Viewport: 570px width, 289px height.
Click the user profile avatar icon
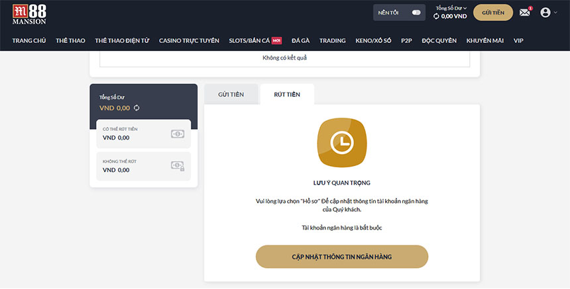545,13
